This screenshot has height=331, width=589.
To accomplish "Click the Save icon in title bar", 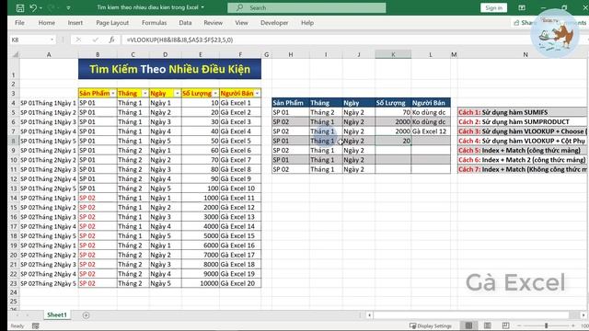I will coord(20,8).
